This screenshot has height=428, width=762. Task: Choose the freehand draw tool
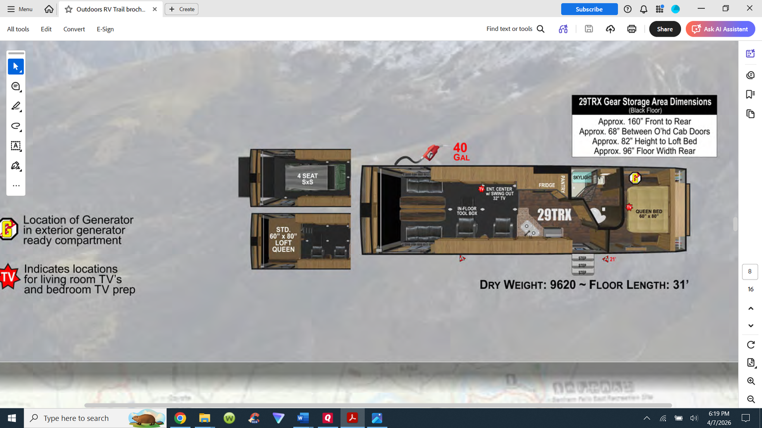click(16, 126)
